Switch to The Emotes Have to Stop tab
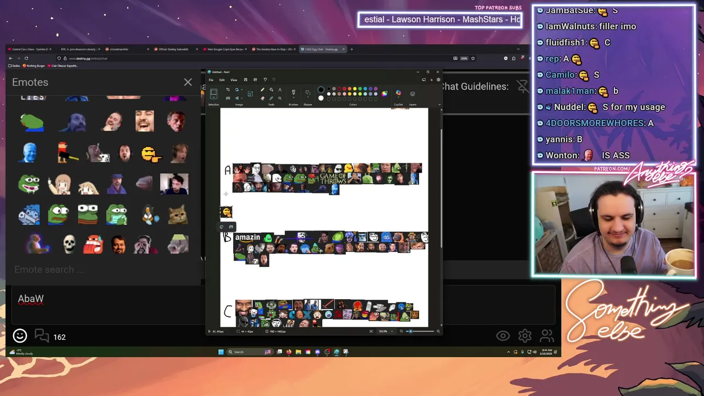704x396 pixels. (274, 49)
